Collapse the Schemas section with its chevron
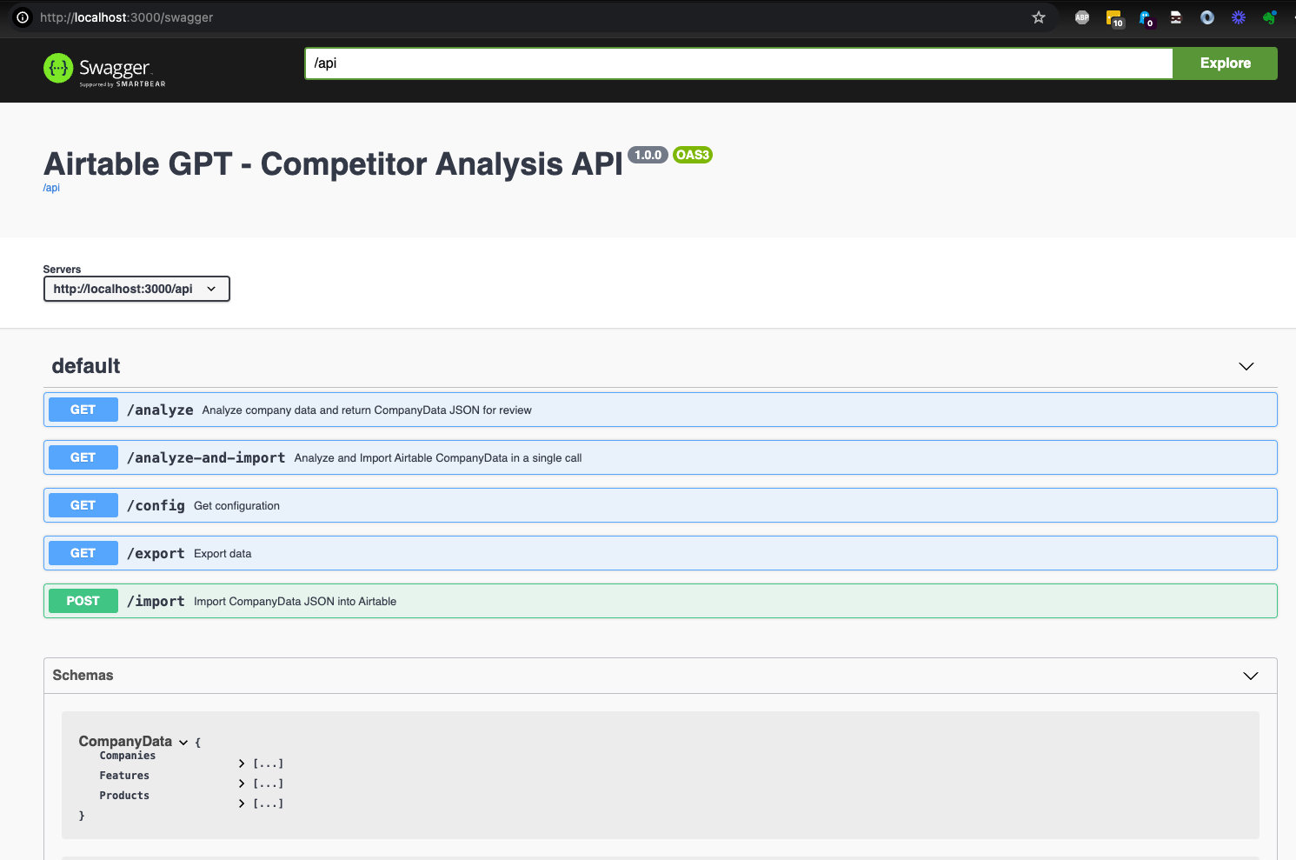This screenshot has width=1296, height=860. pos(1250,676)
